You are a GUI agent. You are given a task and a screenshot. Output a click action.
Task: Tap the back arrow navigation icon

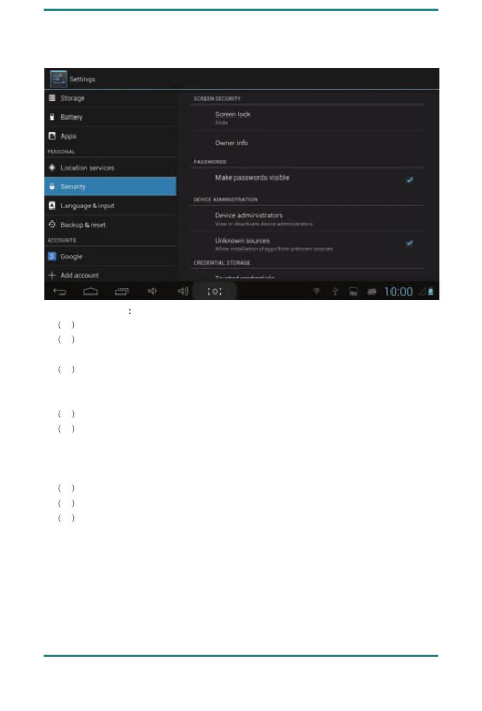[60, 291]
